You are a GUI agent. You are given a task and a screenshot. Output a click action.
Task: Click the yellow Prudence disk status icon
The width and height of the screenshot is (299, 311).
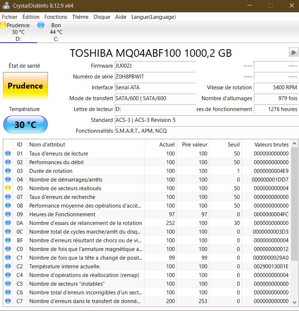3,25
